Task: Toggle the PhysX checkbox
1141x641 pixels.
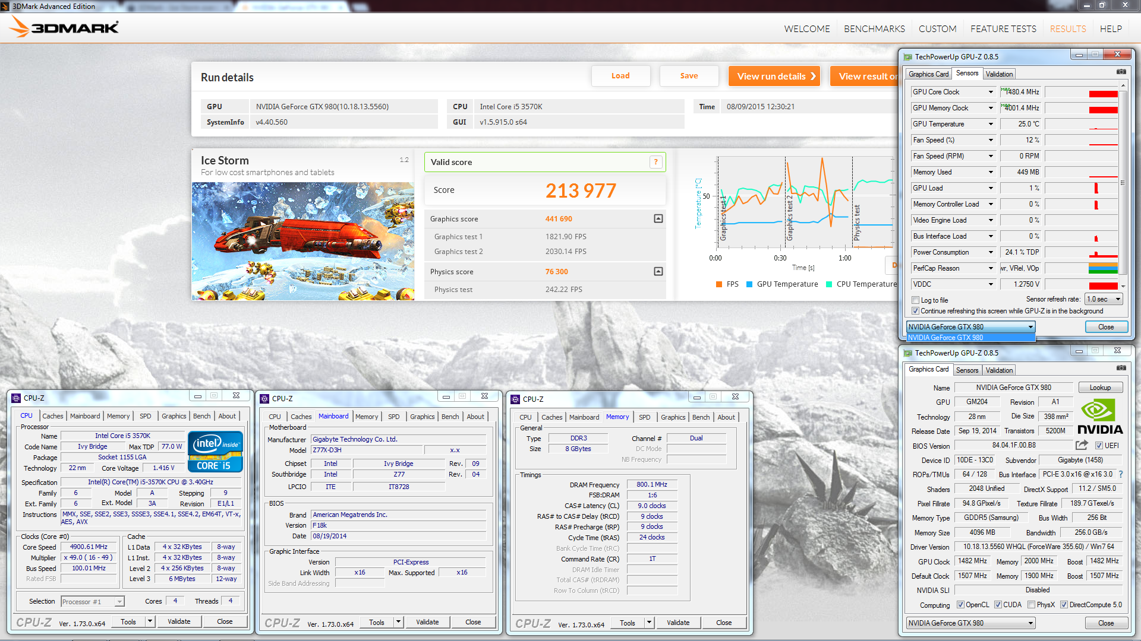Action: coord(1032,605)
